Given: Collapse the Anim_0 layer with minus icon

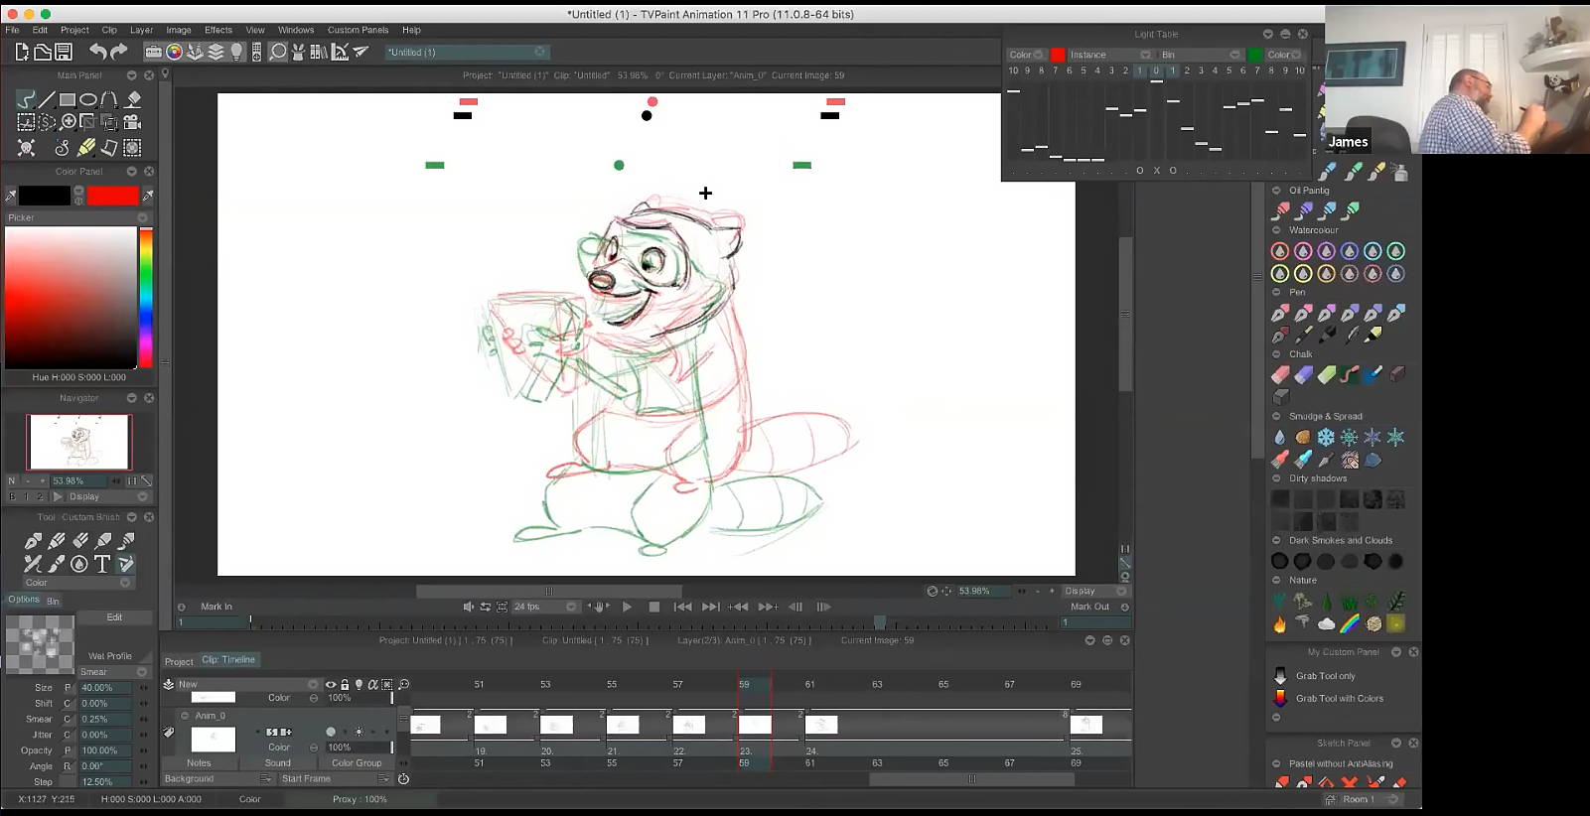Looking at the screenshot, I should (x=185, y=716).
